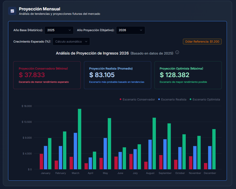Click the chart trend icon beside Proyección Mensual
The height and width of the screenshot is (189, 236).
12,11
